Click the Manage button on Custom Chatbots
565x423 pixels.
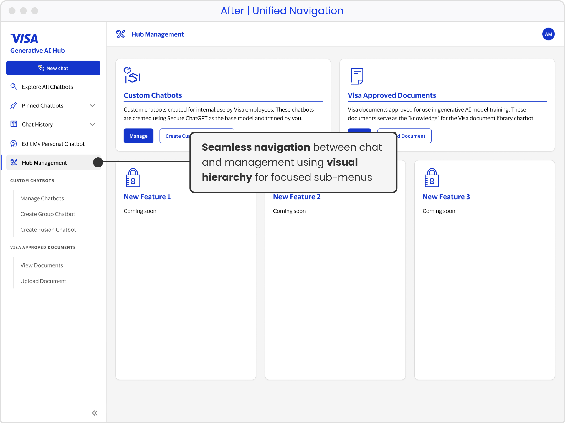[138, 136]
